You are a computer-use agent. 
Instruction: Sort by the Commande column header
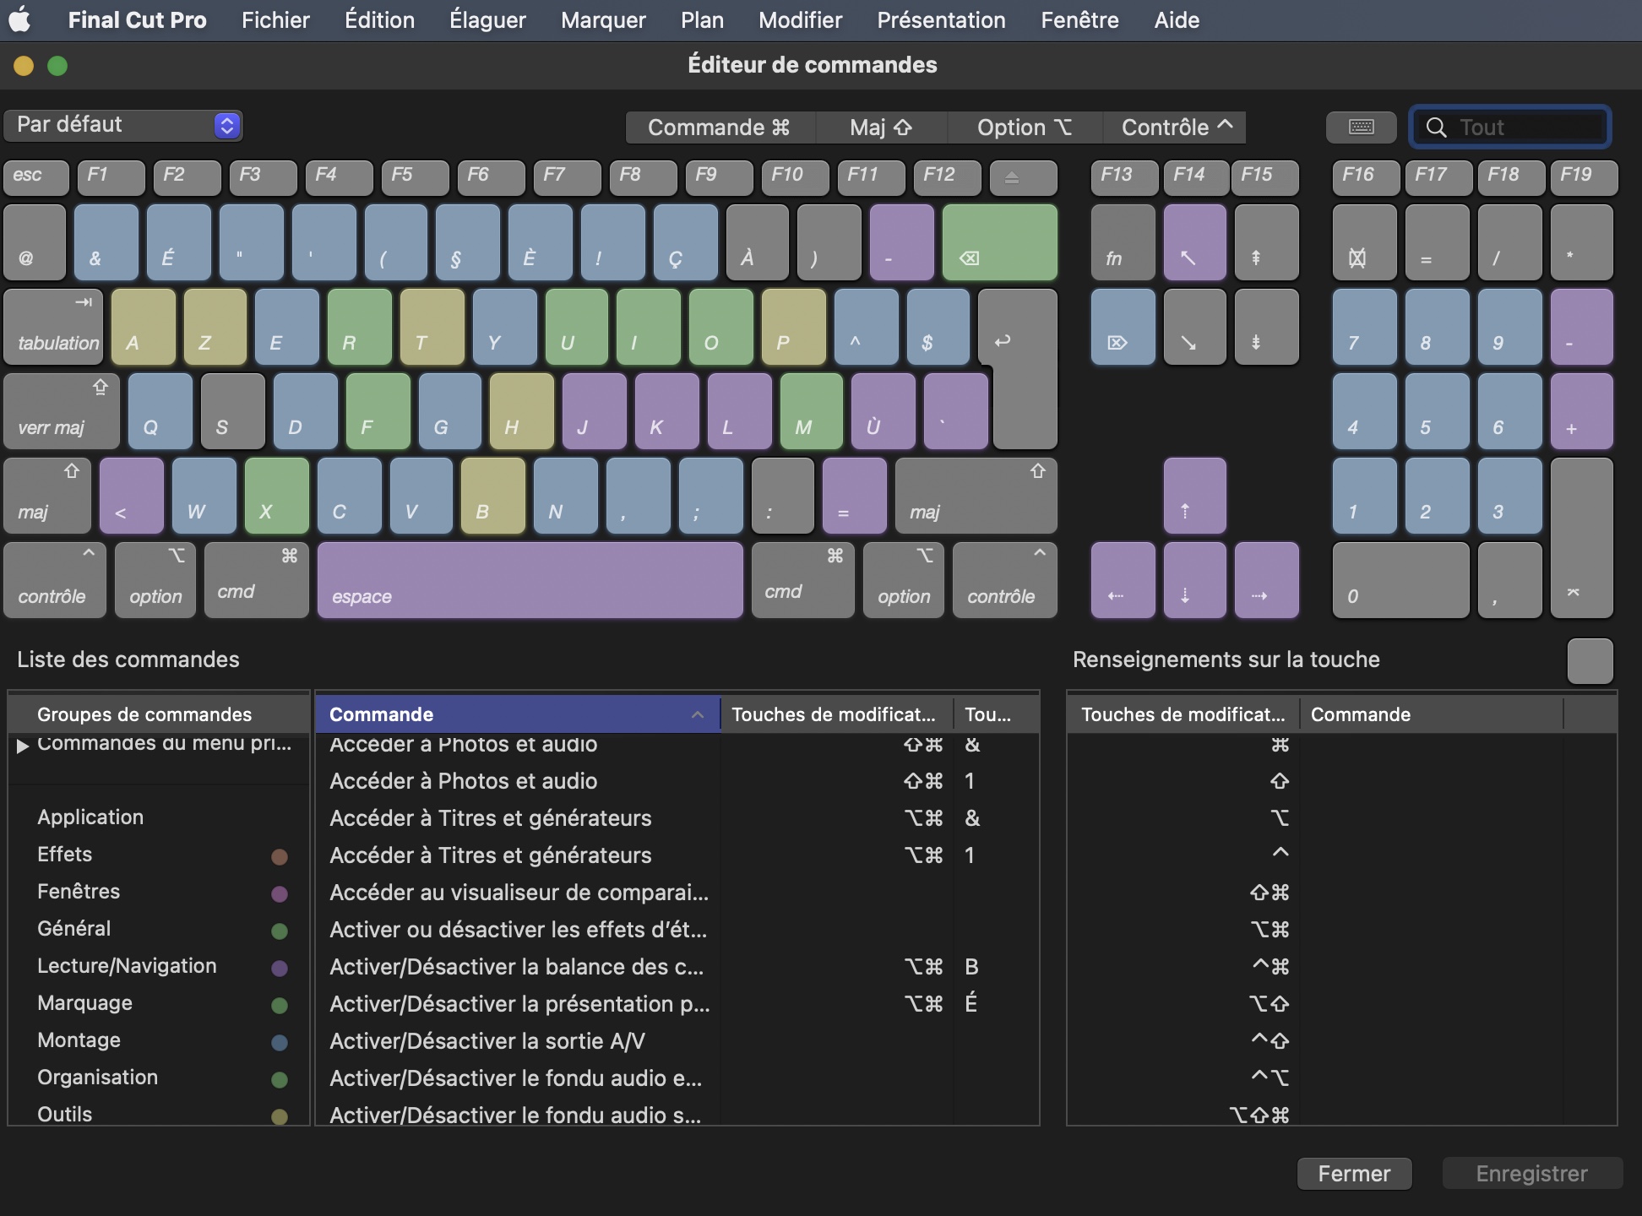pyautogui.click(x=516, y=714)
